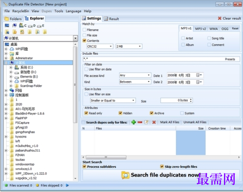Toggle Use filter on size checkbox

tap(87, 94)
